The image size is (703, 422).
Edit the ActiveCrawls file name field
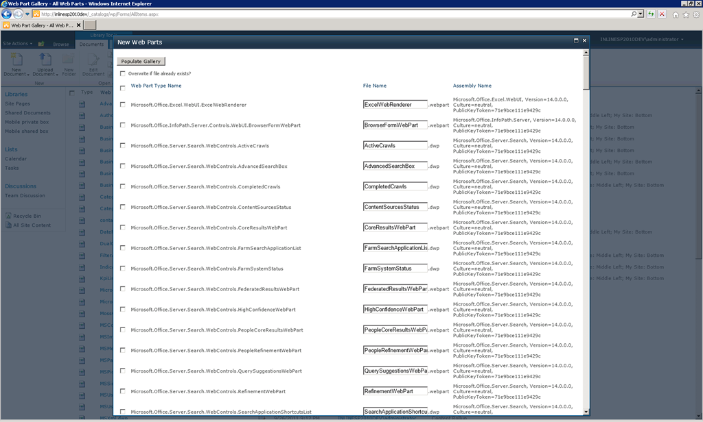point(395,145)
